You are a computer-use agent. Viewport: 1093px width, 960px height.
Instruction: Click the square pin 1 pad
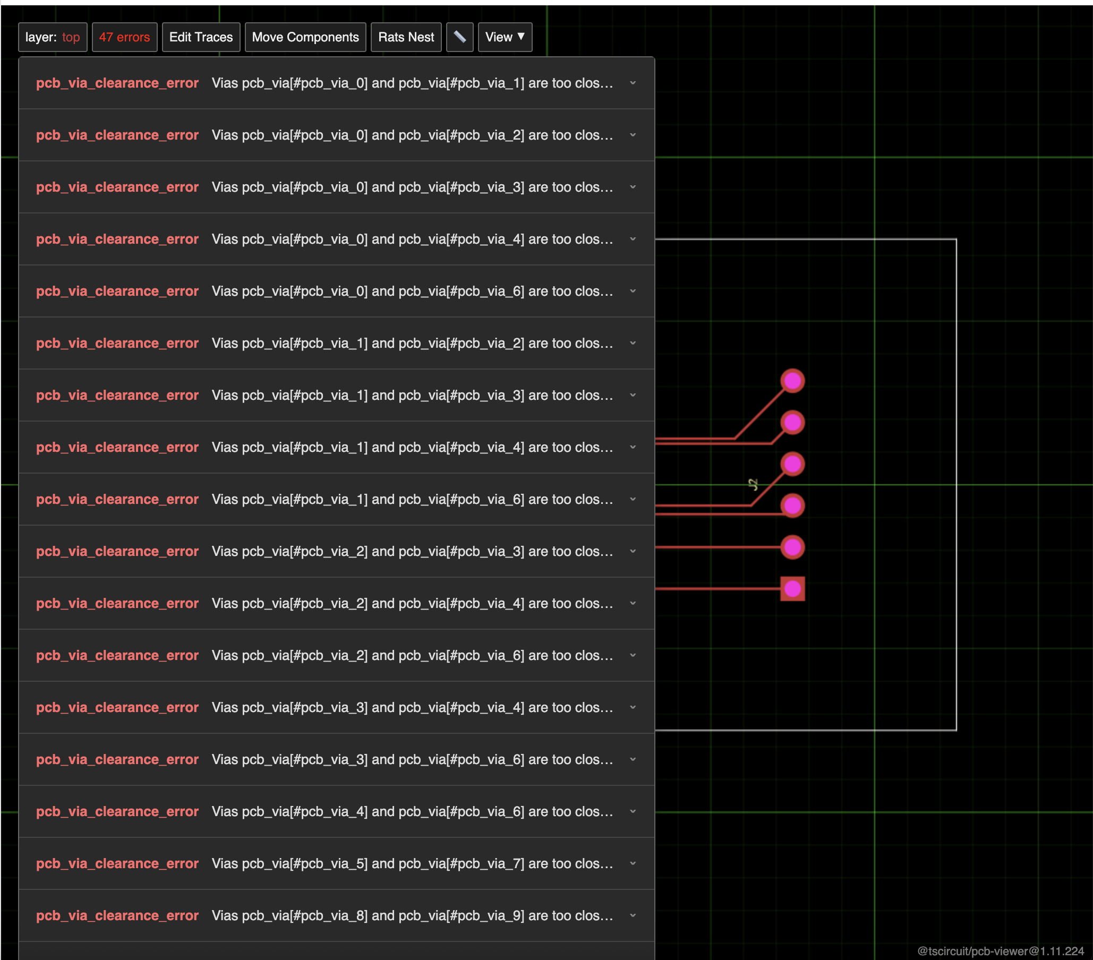pos(792,588)
